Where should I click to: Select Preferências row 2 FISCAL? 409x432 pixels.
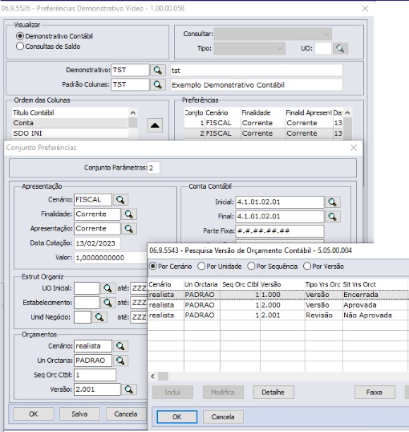[264, 133]
